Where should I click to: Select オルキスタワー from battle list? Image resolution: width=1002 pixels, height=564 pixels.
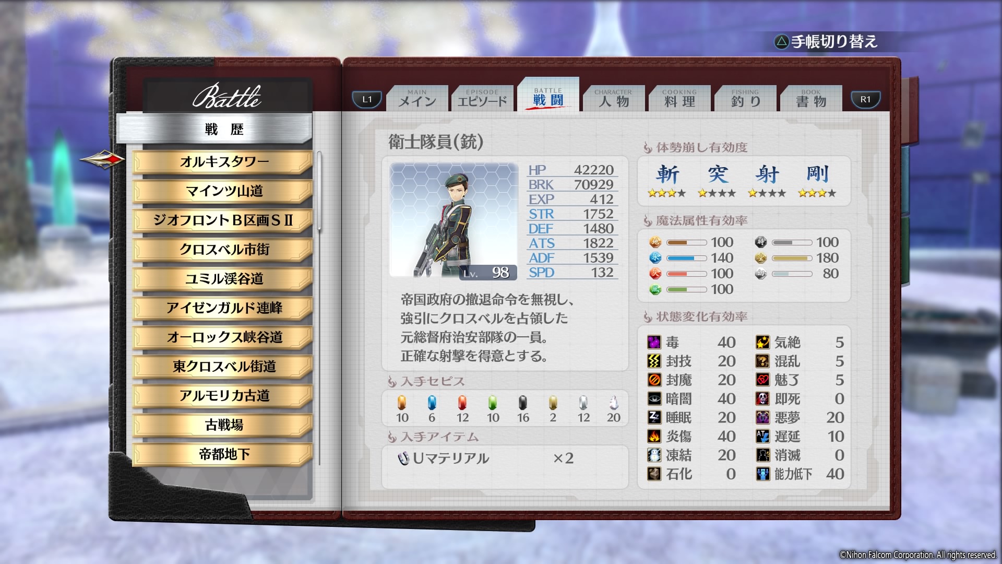point(224,162)
